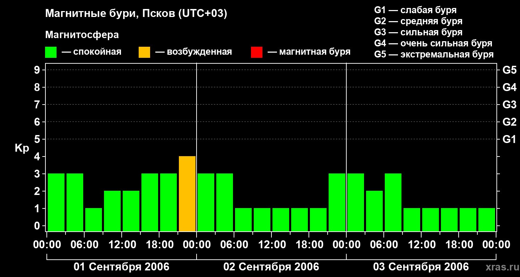Click the G2 label on right axis
Viewport: 520px width, 277px height.
pyautogui.click(x=509, y=122)
